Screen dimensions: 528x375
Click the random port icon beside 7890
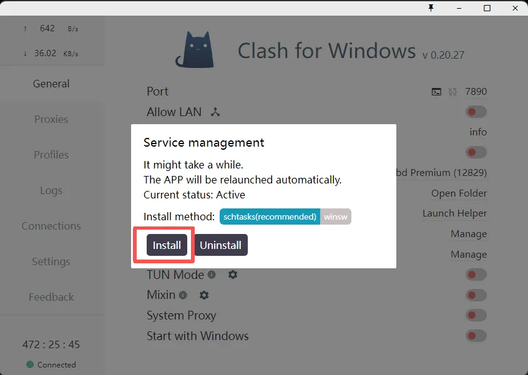tap(452, 92)
